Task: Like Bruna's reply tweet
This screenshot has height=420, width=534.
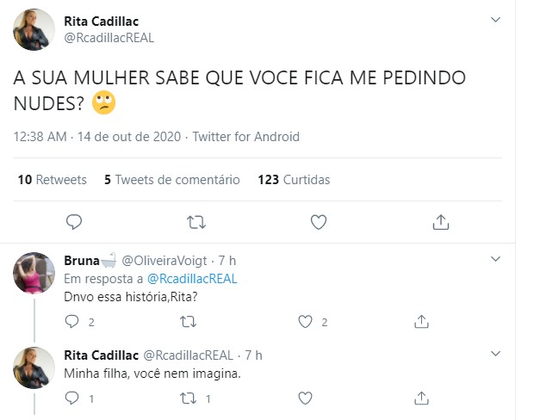Action: pos(304,322)
